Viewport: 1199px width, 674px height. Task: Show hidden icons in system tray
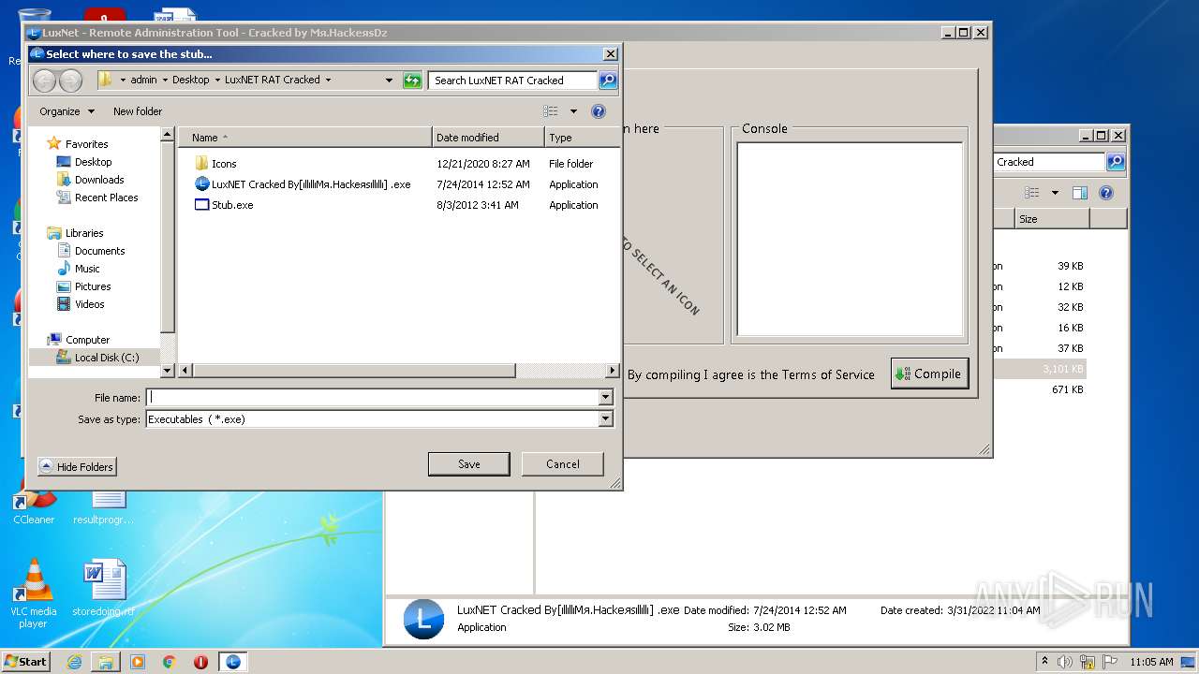(x=1044, y=662)
